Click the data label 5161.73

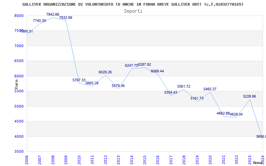(197, 98)
